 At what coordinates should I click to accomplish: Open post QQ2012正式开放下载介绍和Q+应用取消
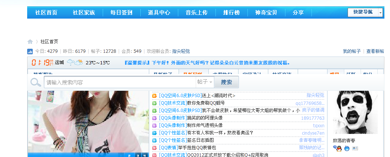pos(228,155)
